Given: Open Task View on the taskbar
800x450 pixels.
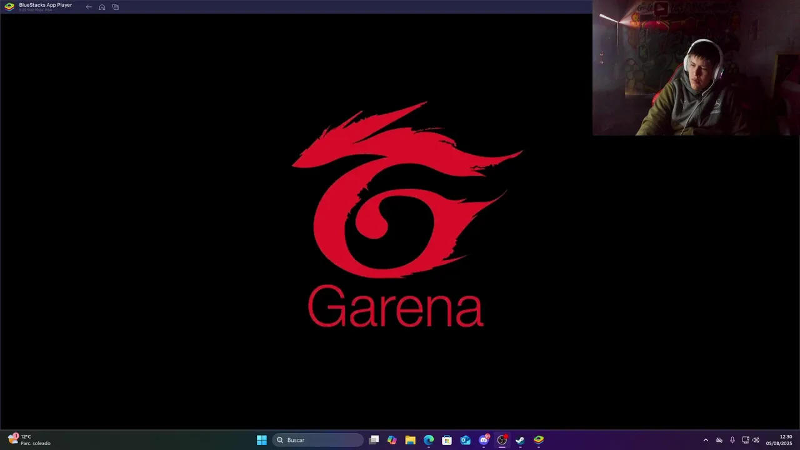Looking at the screenshot, I should click(x=374, y=440).
